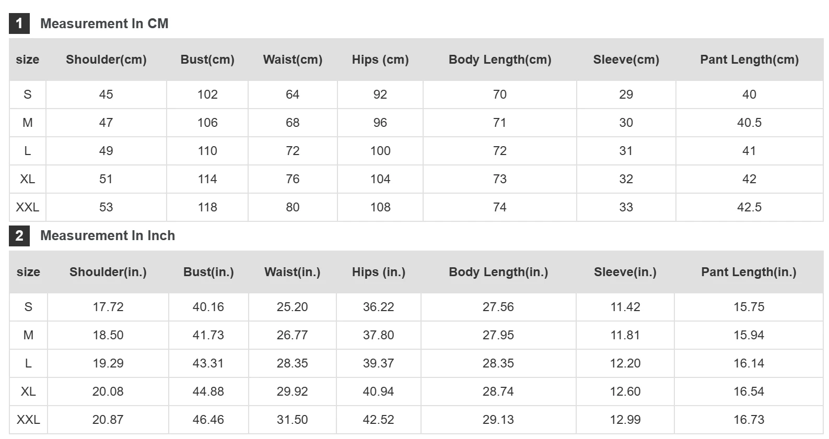Select the 16.73 pant length inch cell
Viewport: 829px width, 439px height.
749,420
